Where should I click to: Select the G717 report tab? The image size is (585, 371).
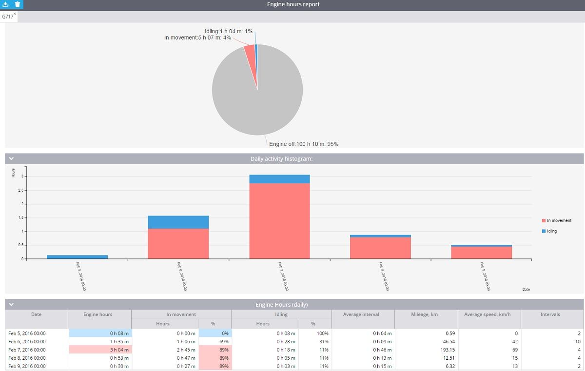coord(7,17)
